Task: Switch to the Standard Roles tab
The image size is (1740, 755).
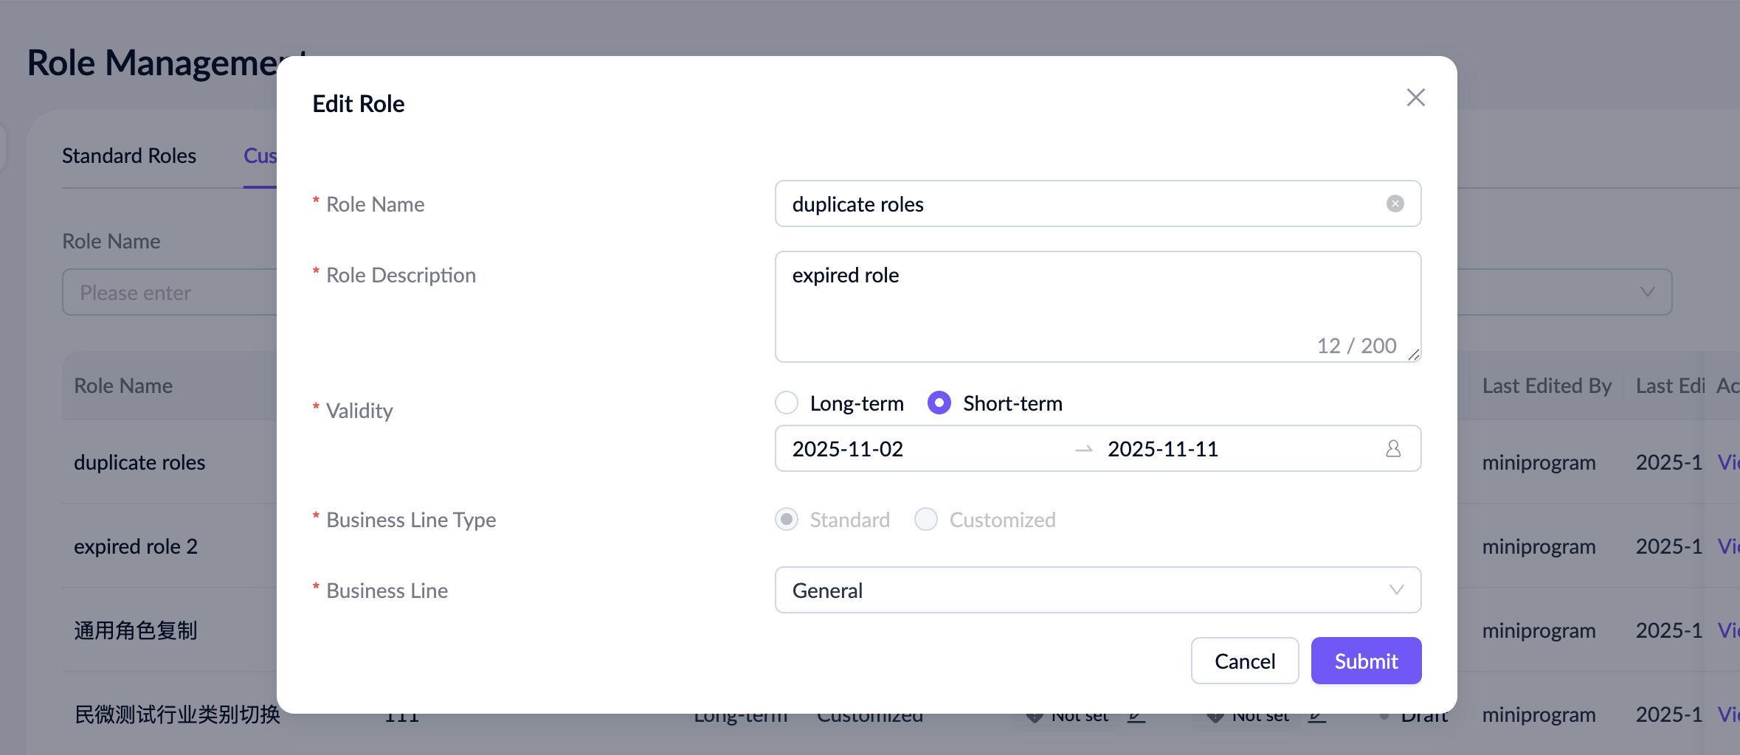Action: click(129, 156)
